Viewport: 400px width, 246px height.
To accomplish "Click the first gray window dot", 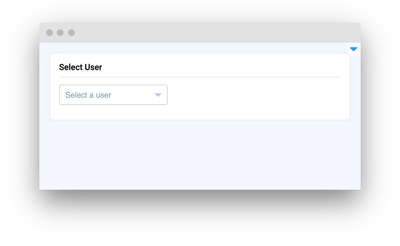I will click(50, 33).
